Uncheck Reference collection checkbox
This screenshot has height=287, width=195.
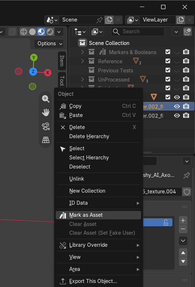(168, 61)
